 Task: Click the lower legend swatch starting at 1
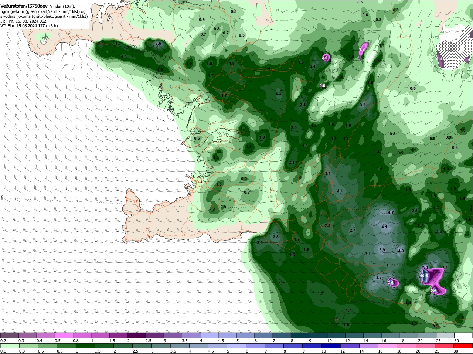pyautogui.click(x=85, y=346)
